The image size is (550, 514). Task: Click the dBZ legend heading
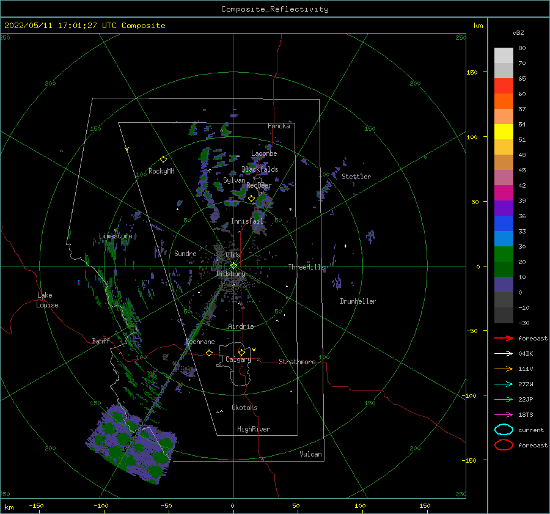click(x=518, y=32)
